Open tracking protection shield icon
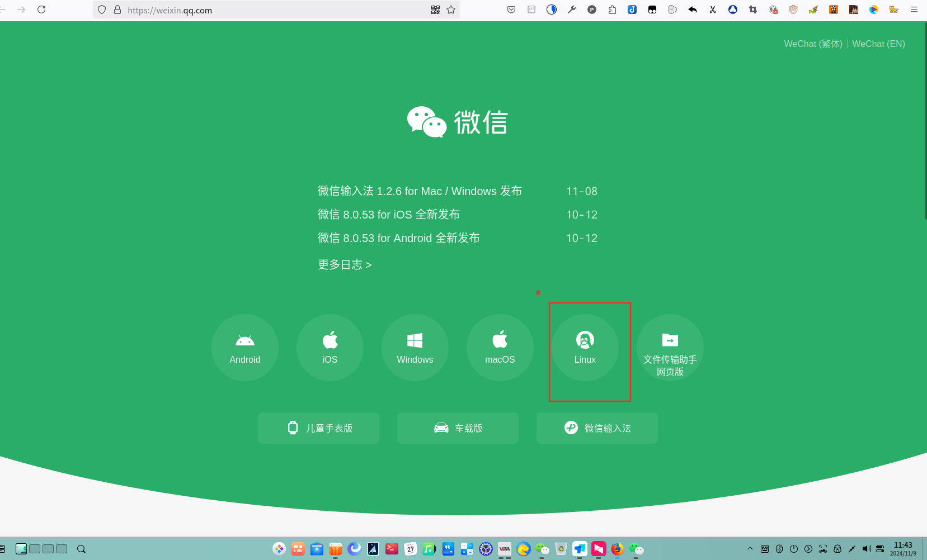 point(102,10)
